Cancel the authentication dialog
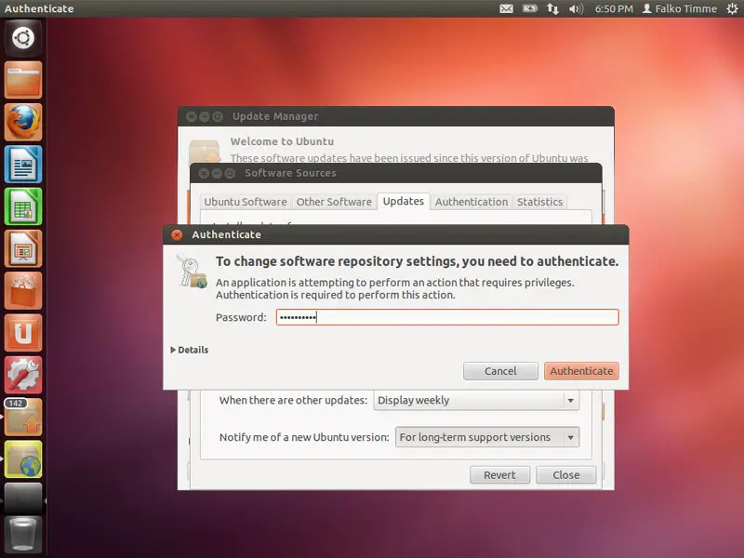The image size is (744, 558). [x=500, y=371]
